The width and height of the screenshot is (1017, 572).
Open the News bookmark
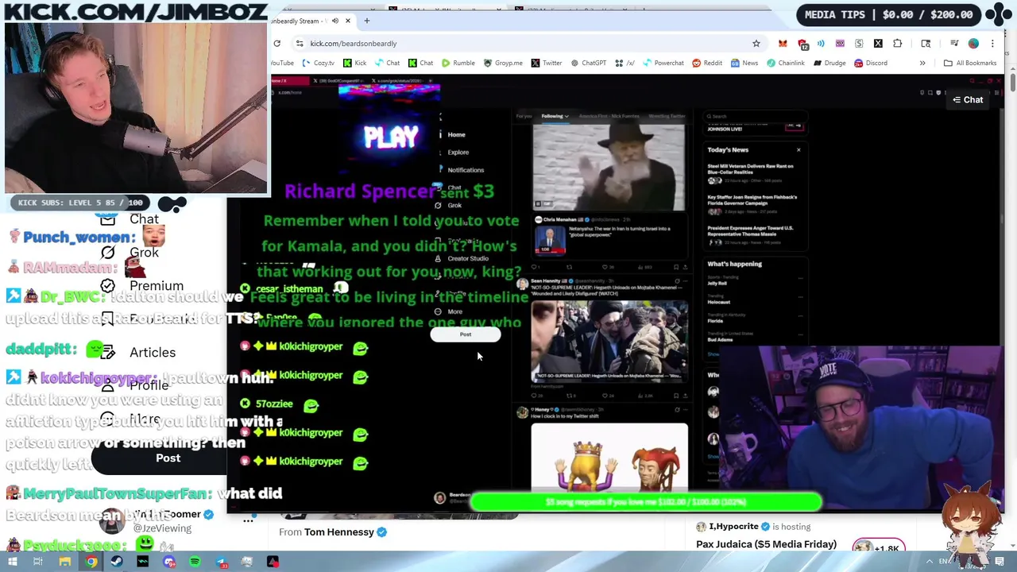click(744, 63)
